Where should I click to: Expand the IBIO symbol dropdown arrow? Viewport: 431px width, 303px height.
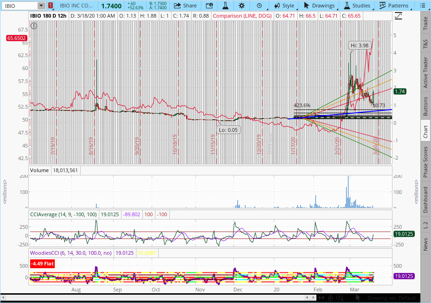(x=41, y=6)
